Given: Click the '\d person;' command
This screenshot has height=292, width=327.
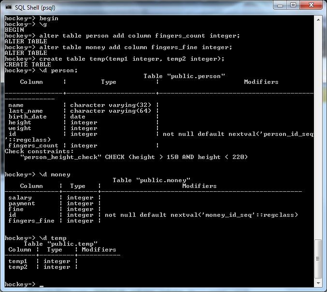Looking at the screenshot, I should tap(58, 70).
